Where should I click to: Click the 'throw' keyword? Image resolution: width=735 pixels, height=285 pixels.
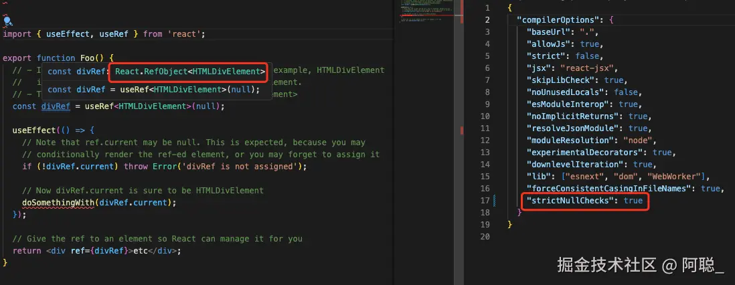pos(135,167)
